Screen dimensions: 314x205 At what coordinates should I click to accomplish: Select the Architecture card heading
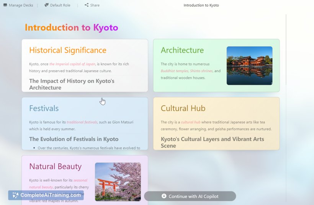182,50
